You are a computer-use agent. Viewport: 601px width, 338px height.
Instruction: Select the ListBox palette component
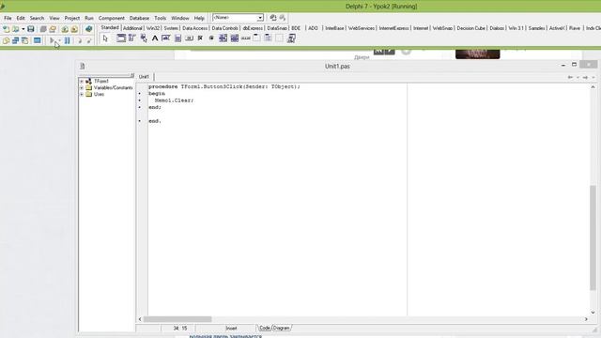pyautogui.click(x=223, y=38)
